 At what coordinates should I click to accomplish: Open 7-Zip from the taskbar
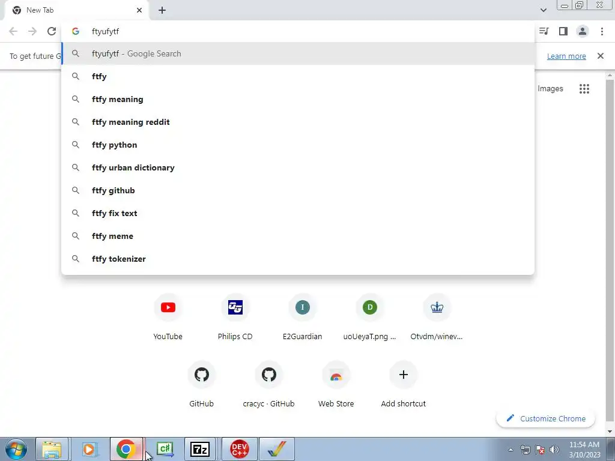click(200, 449)
